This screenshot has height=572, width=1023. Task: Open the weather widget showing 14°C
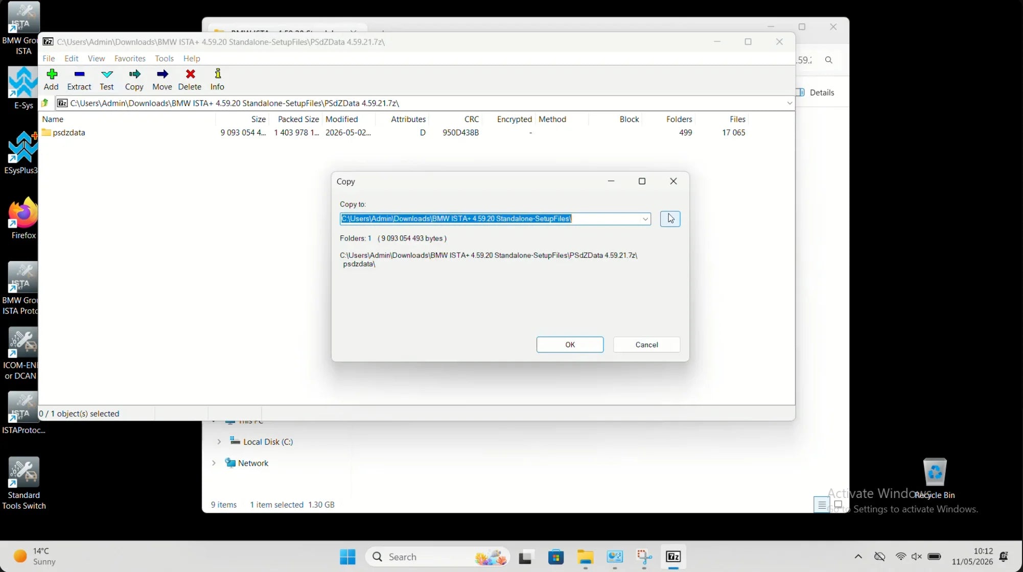point(35,557)
